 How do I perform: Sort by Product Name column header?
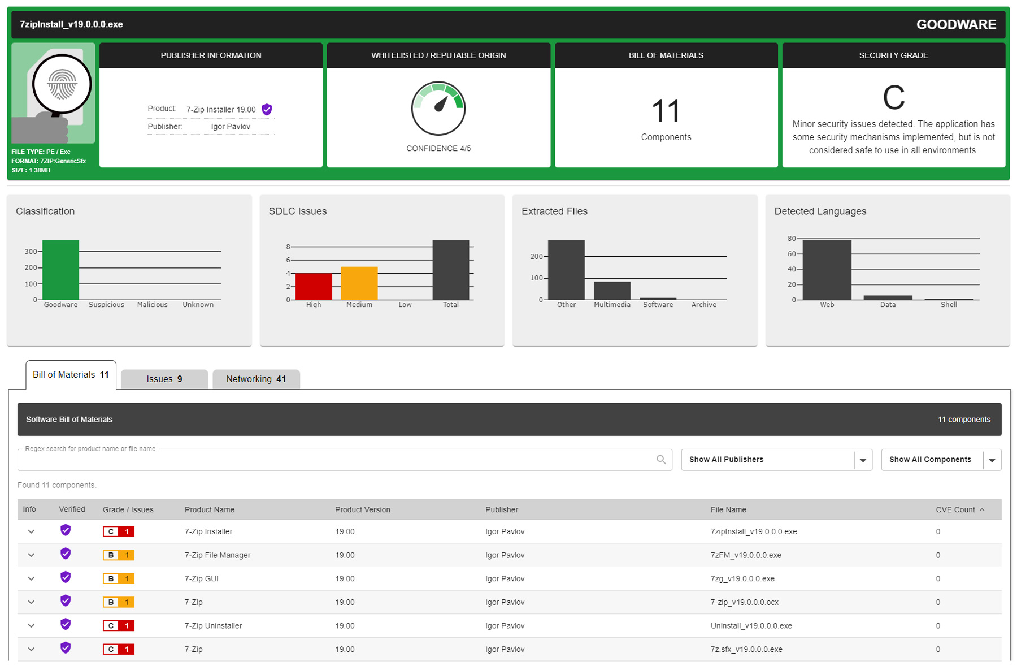click(210, 510)
